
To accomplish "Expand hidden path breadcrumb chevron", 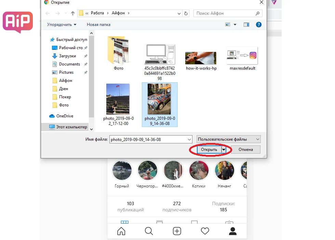I will (87, 13).
